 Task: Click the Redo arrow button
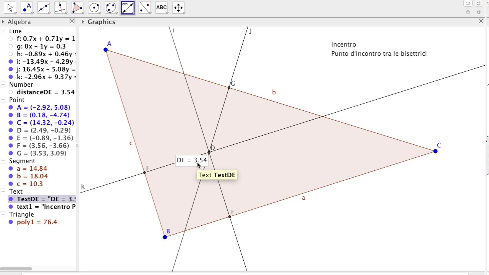pyautogui.click(x=479, y=3)
